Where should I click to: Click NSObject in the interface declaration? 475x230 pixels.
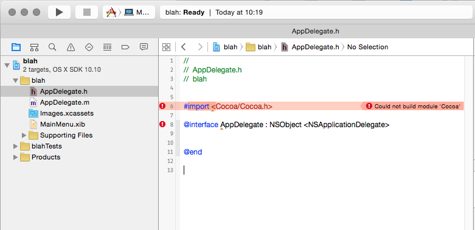pyautogui.click(x=285, y=125)
